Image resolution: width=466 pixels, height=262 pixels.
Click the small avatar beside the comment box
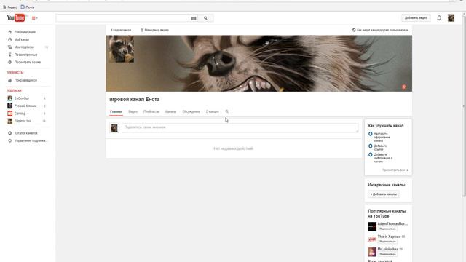[x=114, y=128]
